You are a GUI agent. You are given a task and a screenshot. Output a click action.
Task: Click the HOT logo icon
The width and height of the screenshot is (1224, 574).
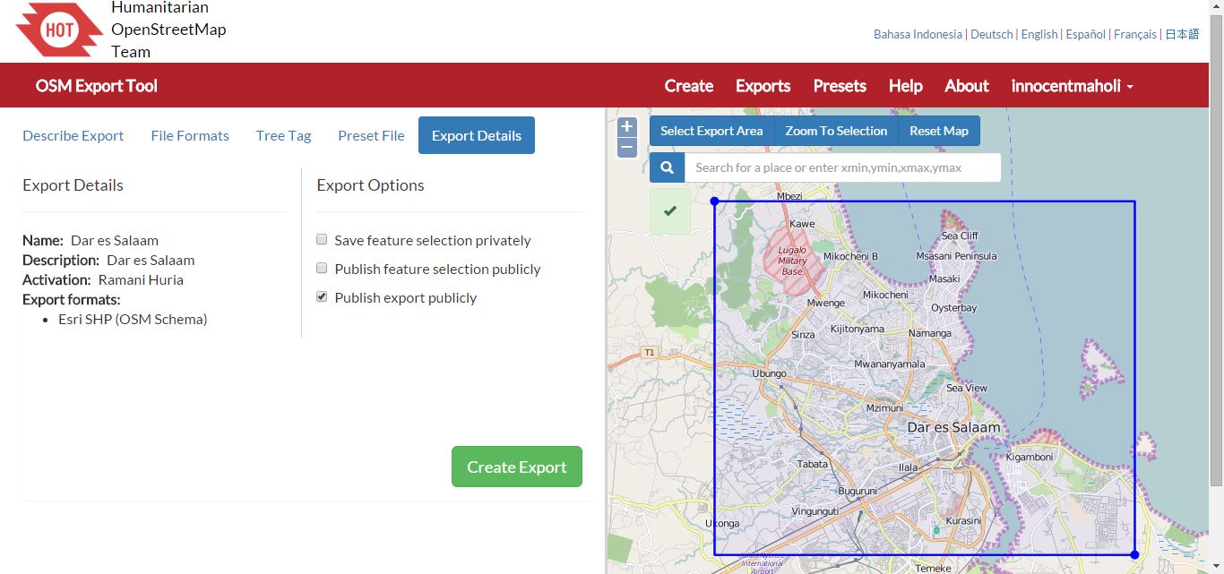(59, 30)
